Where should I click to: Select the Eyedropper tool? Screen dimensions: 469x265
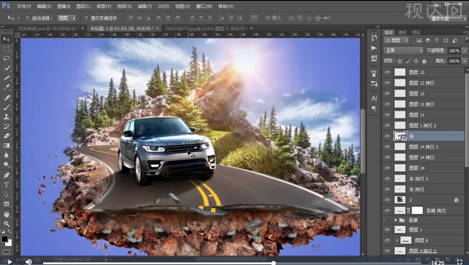(6, 87)
